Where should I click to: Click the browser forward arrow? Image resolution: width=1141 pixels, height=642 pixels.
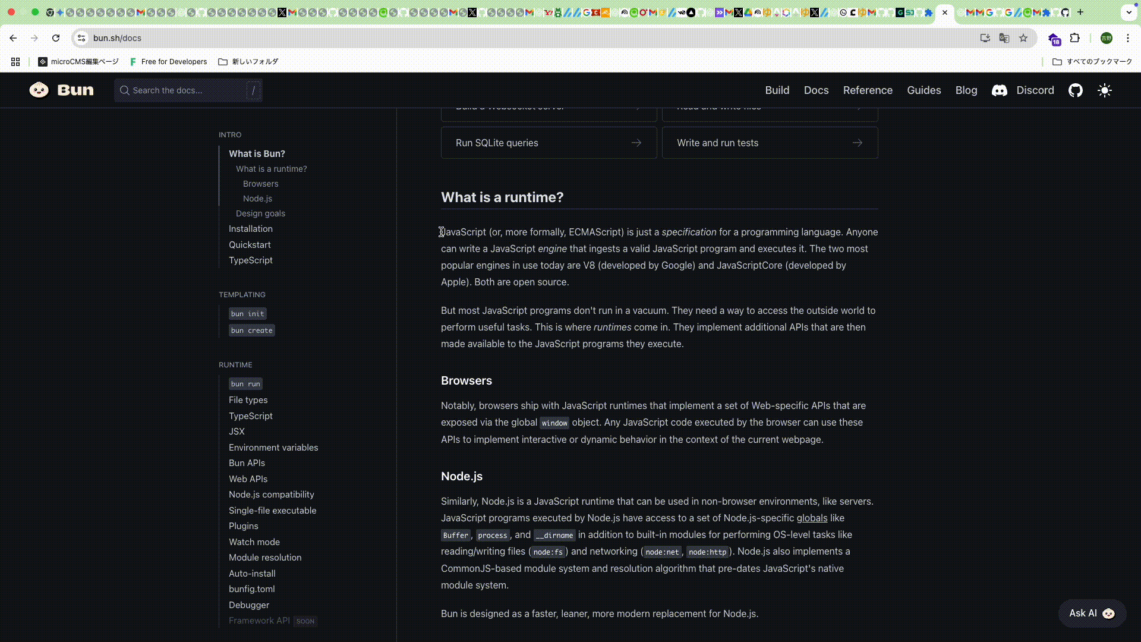34,38
